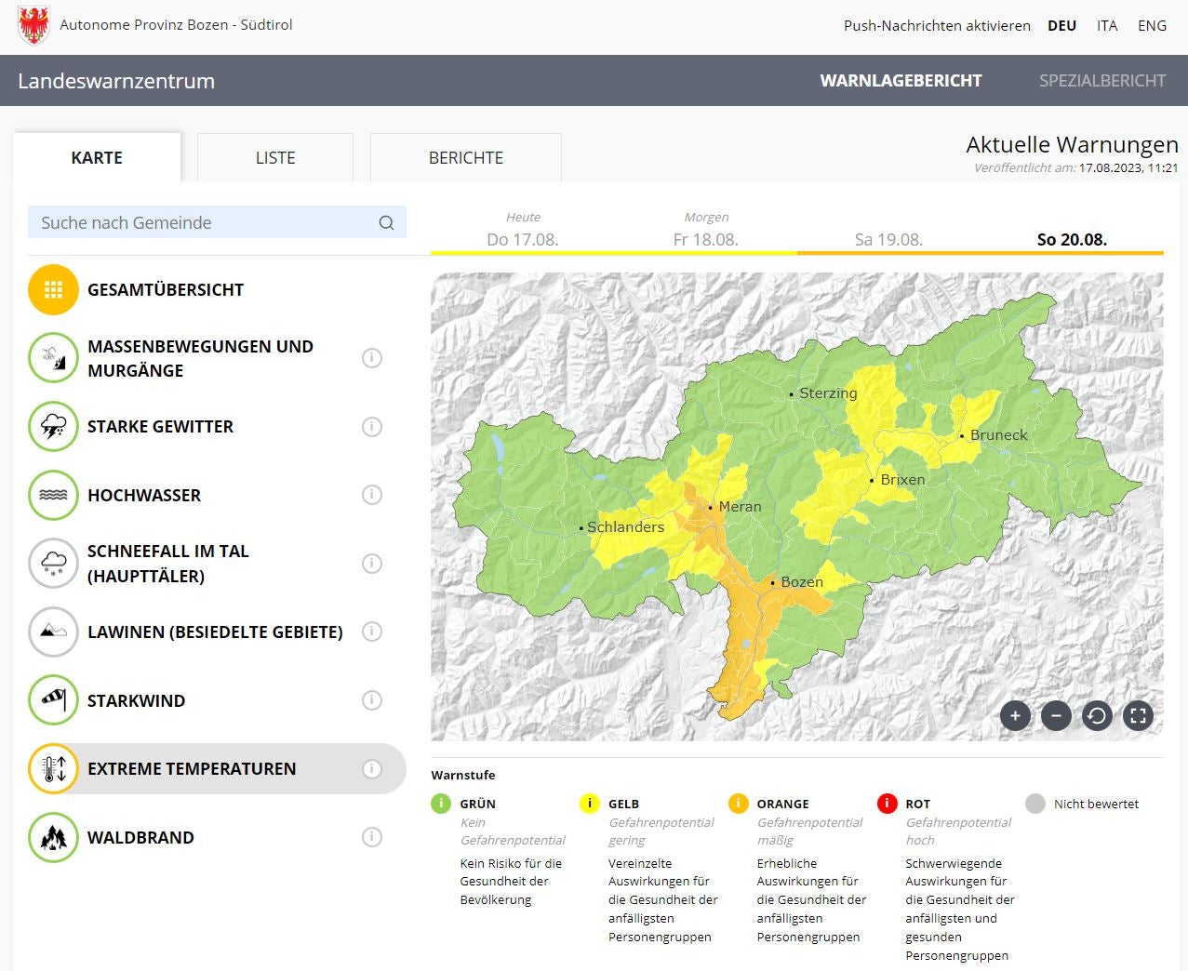Open the Spezialbericht section
The image size is (1188, 971).
pyautogui.click(x=1101, y=81)
